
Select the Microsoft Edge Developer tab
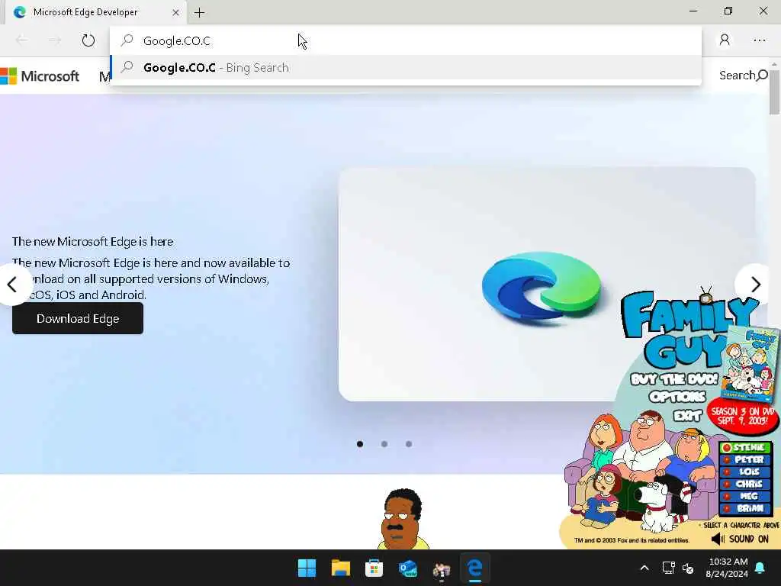tap(96, 12)
